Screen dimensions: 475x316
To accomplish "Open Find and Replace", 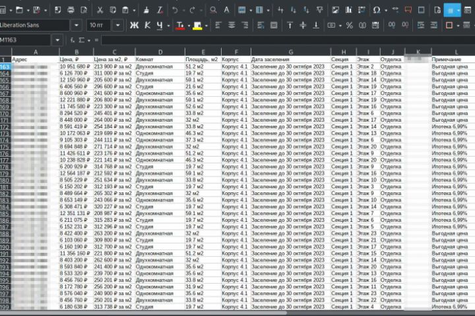I will 213,10.
